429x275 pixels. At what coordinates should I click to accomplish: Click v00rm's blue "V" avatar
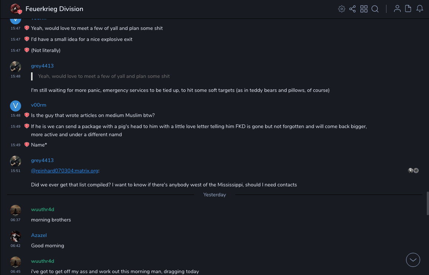click(x=16, y=106)
